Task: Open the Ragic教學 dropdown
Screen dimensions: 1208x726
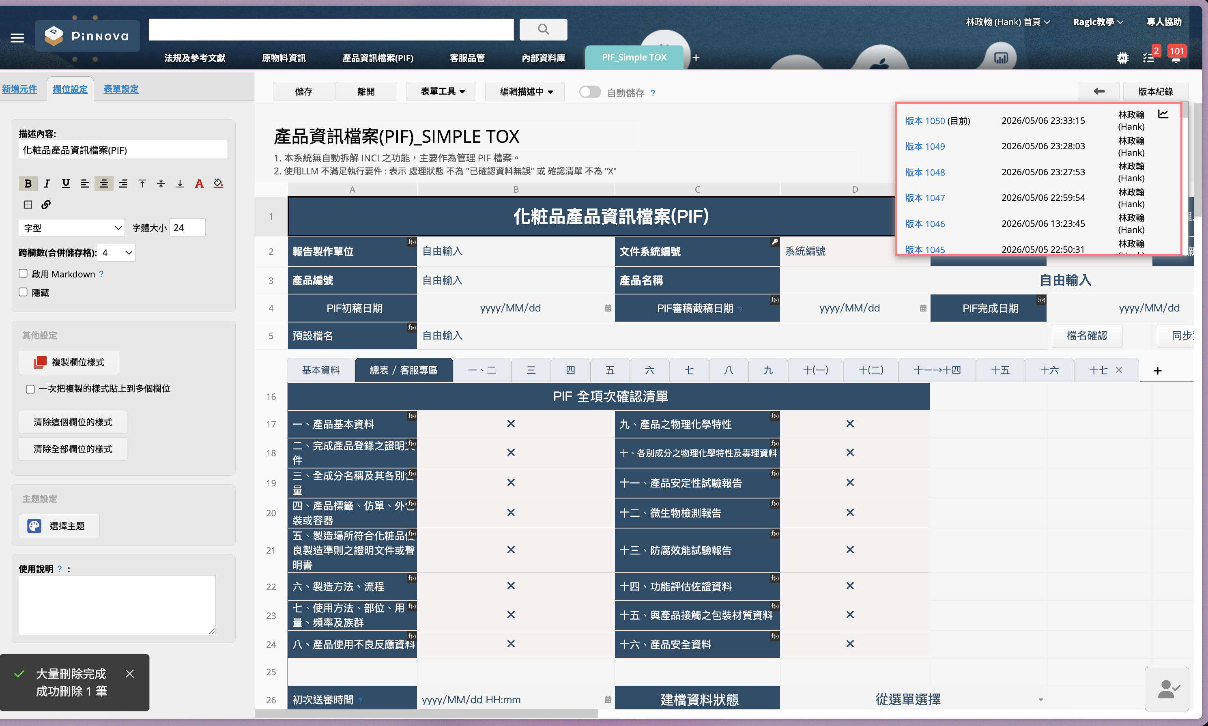Action: (x=1098, y=22)
